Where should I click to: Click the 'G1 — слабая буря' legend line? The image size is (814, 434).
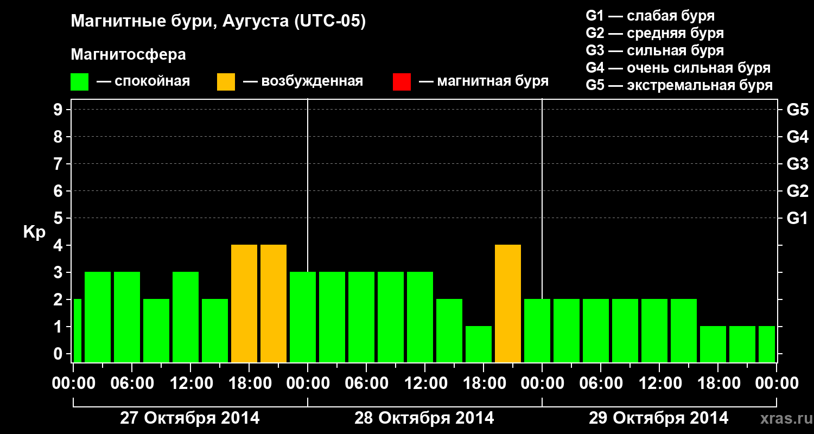pyautogui.click(x=650, y=16)
